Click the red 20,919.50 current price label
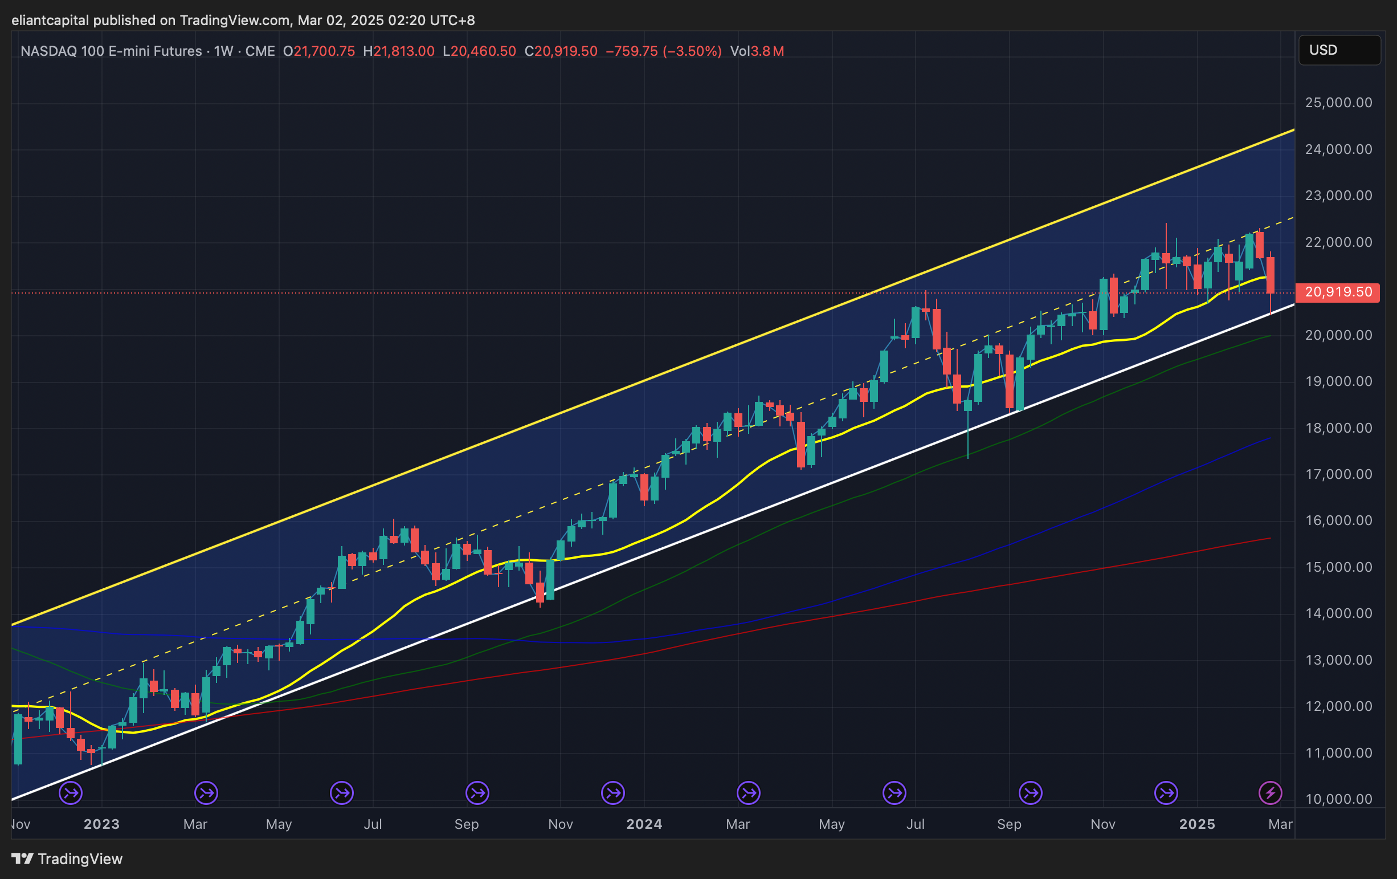 click(x=1338, y=292)
